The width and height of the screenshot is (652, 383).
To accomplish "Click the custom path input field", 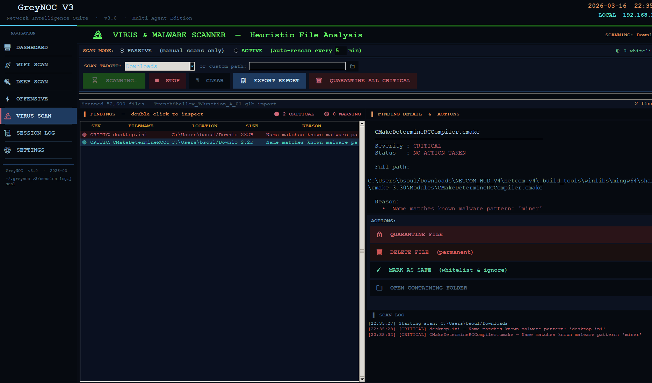I will tap(297, 66).
